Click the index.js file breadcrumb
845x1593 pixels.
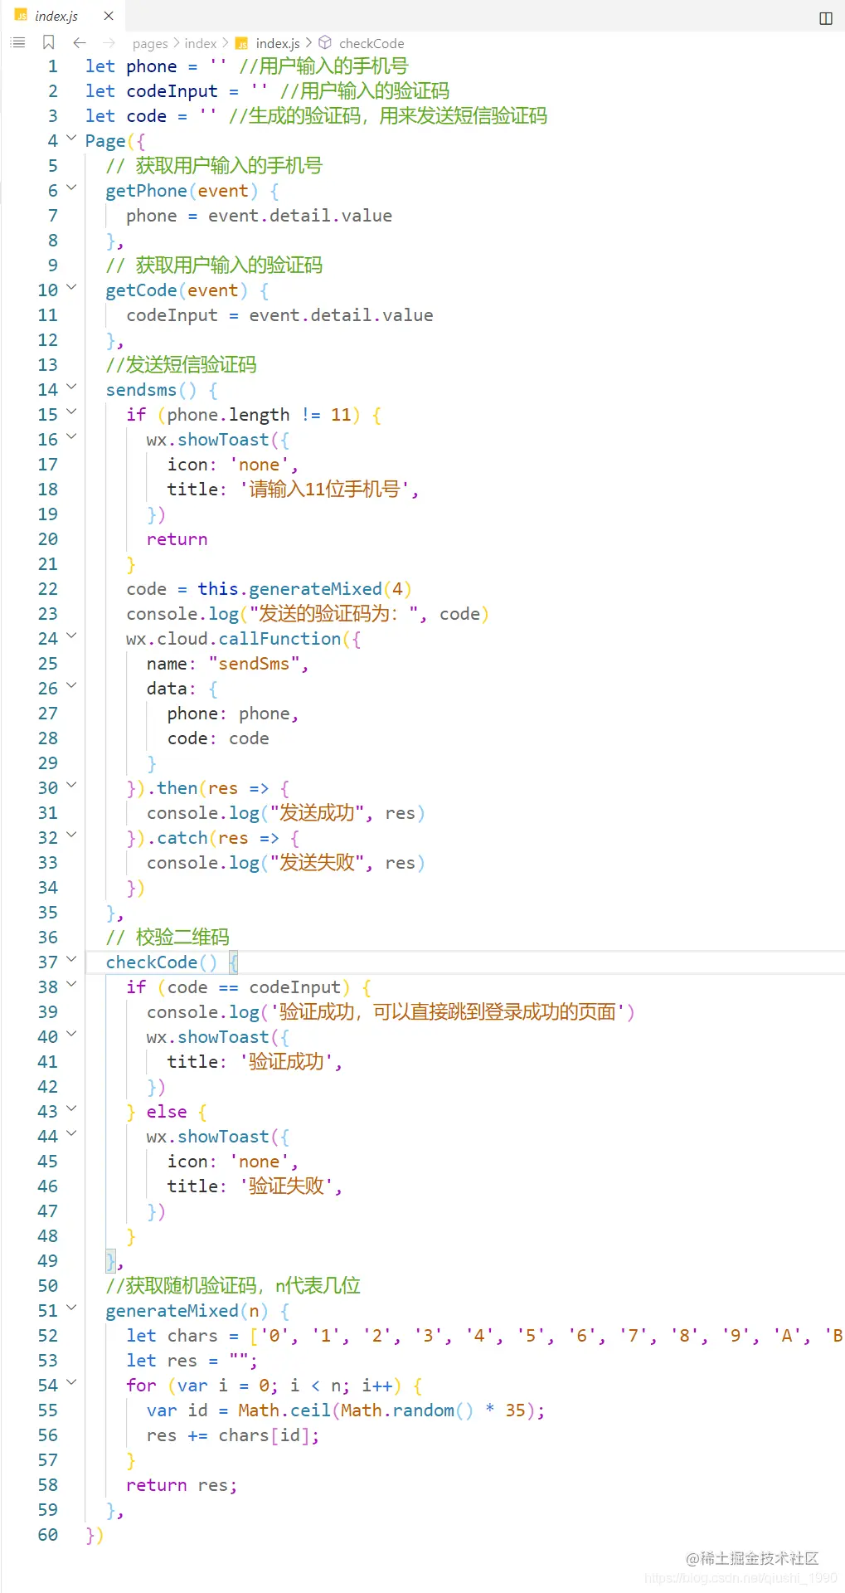tap(278, 43)
